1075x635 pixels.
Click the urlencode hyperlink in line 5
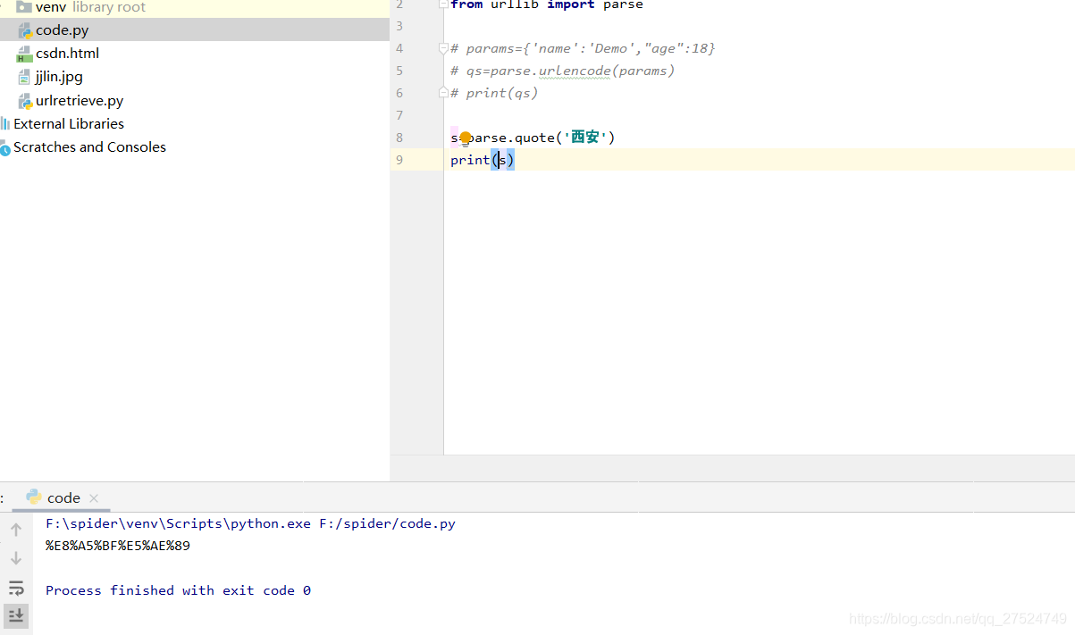[575, 71]
